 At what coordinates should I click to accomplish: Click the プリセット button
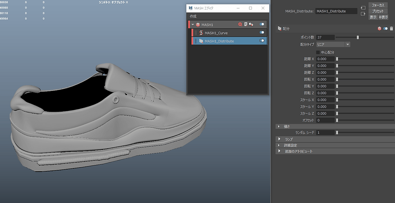(378, 11)
